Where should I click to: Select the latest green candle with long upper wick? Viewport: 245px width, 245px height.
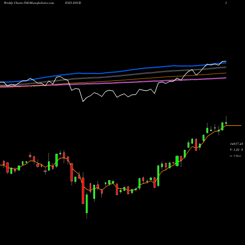click(x=226, y=123)
